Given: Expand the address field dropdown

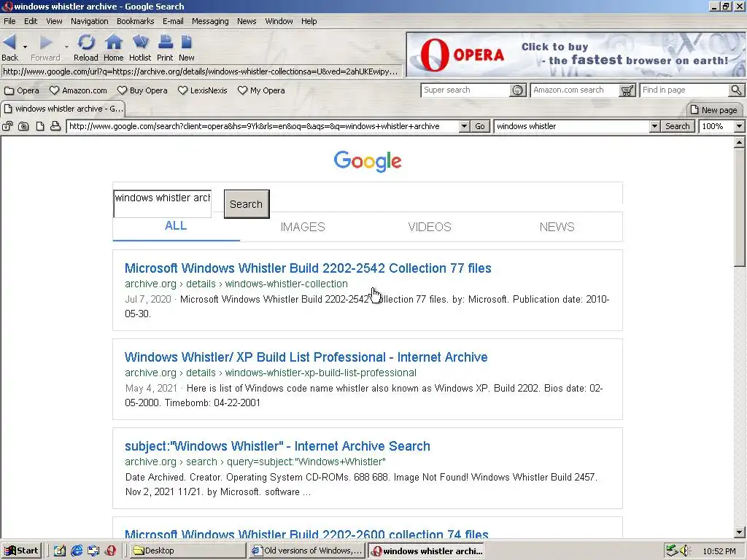Looking at the screenshot, I should [x=464, y=126].
